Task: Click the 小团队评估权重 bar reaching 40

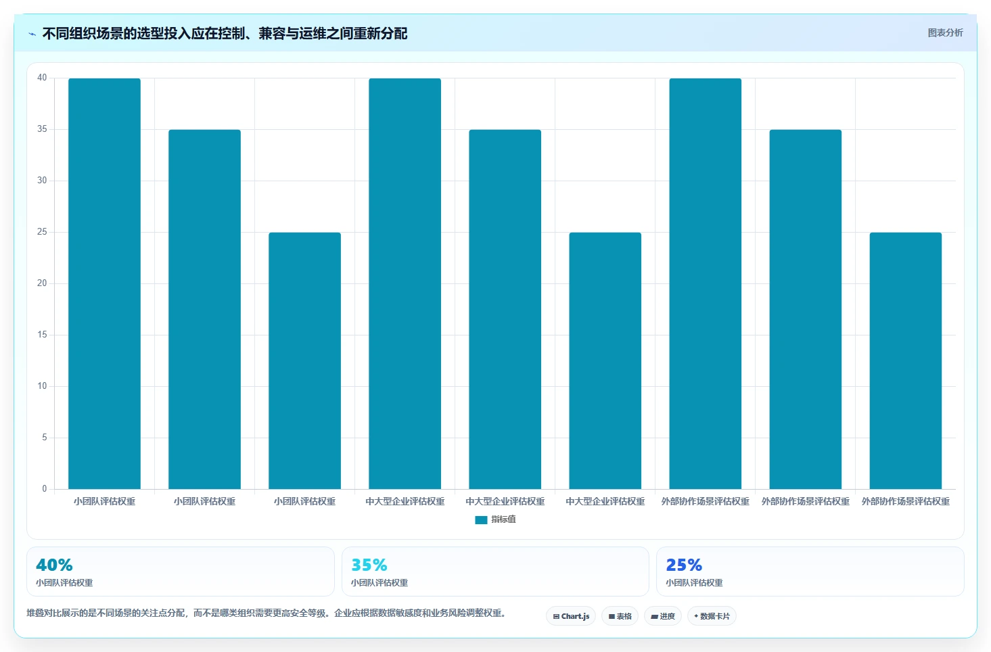Action: tap(104, 283)
